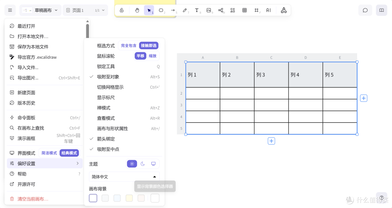The image size is (392, 208).
Task: Select the scattered shapes tool icon
Action: click(233, 10)
